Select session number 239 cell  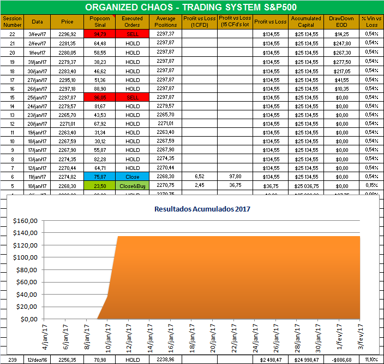click(x=12, y=360)
